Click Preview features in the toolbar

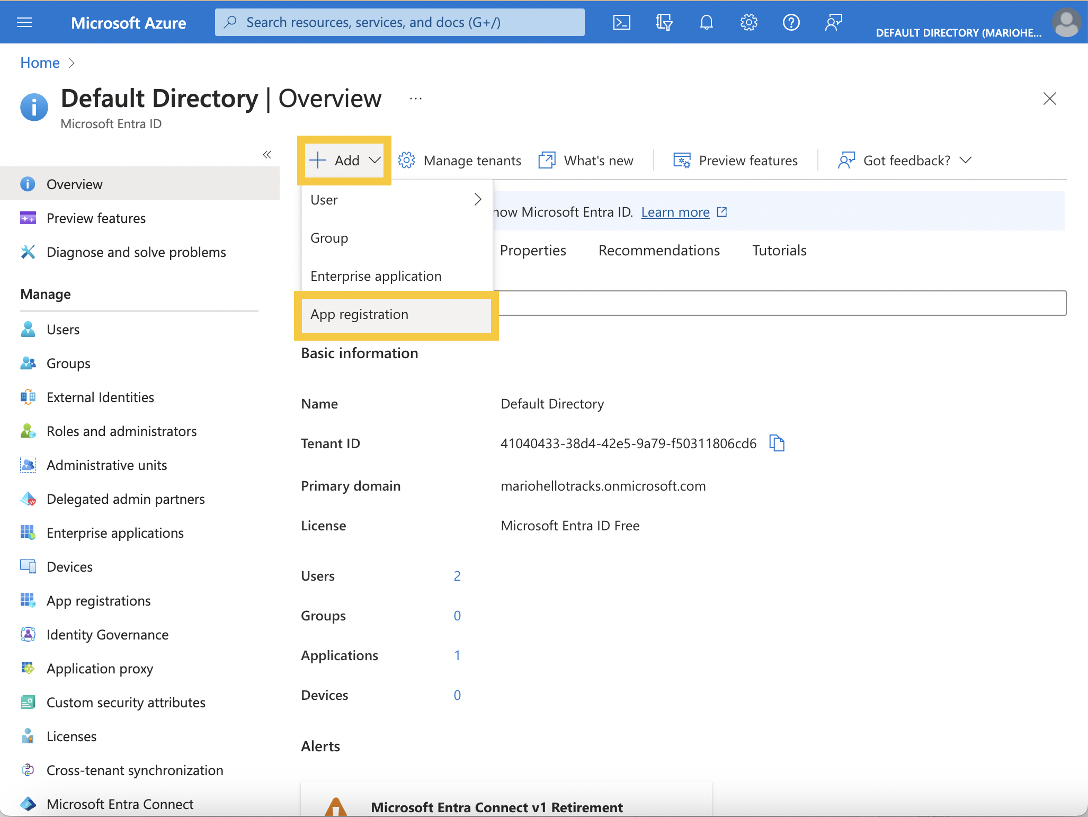(735, 160)
